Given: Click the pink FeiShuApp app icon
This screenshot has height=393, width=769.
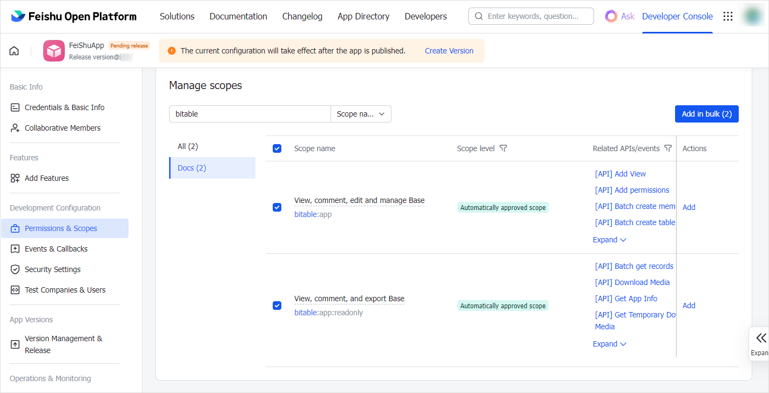Looking at the screenshot, I should (x=54, y=51).
